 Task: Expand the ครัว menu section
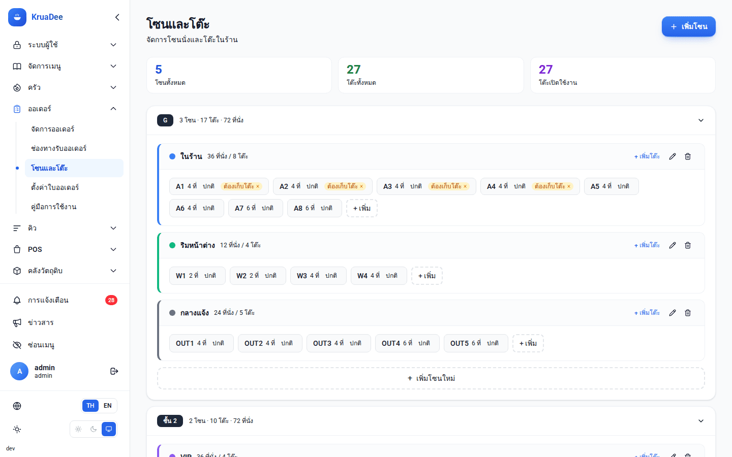click(65, 87)
